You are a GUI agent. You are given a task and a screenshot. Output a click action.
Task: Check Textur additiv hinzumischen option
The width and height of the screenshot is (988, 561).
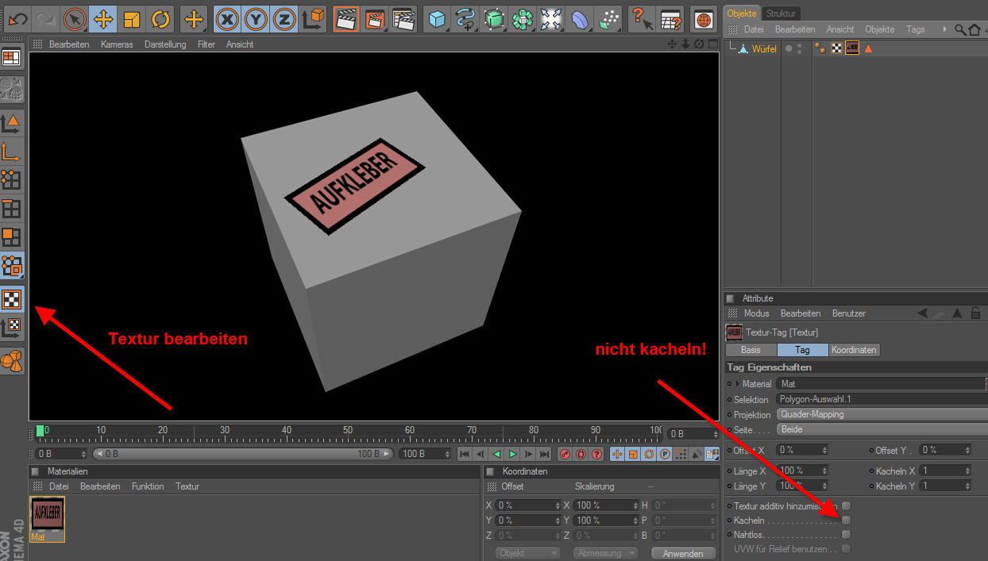tap(847, 505)
